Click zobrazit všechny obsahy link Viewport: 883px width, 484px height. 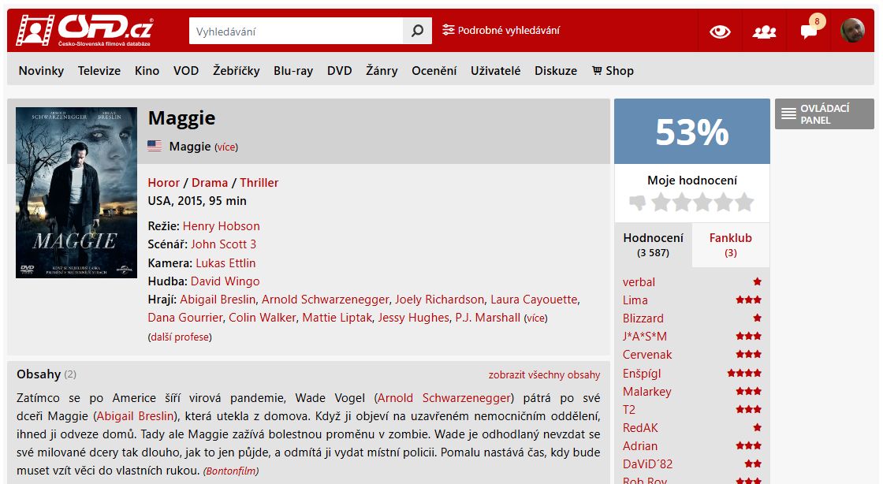pos(544,374)
